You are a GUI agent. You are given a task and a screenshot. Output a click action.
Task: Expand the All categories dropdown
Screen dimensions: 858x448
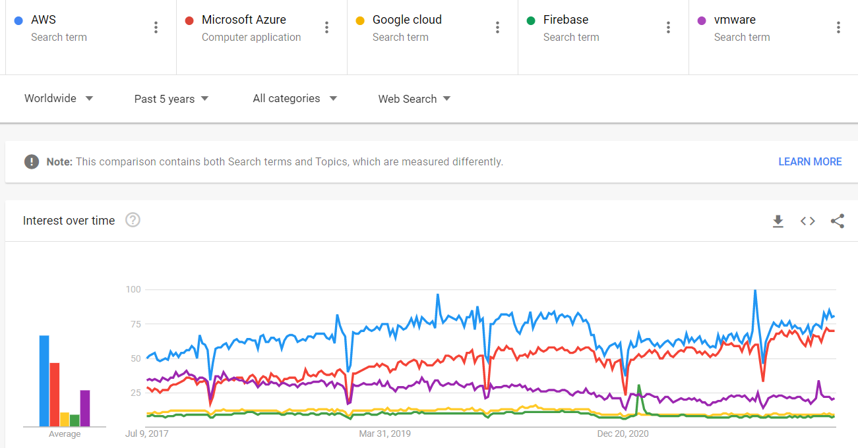tap(295, 99)
